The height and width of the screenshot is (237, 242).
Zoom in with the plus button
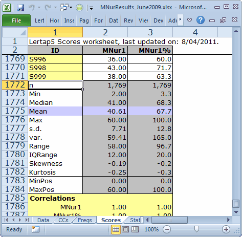coord(226,229)
